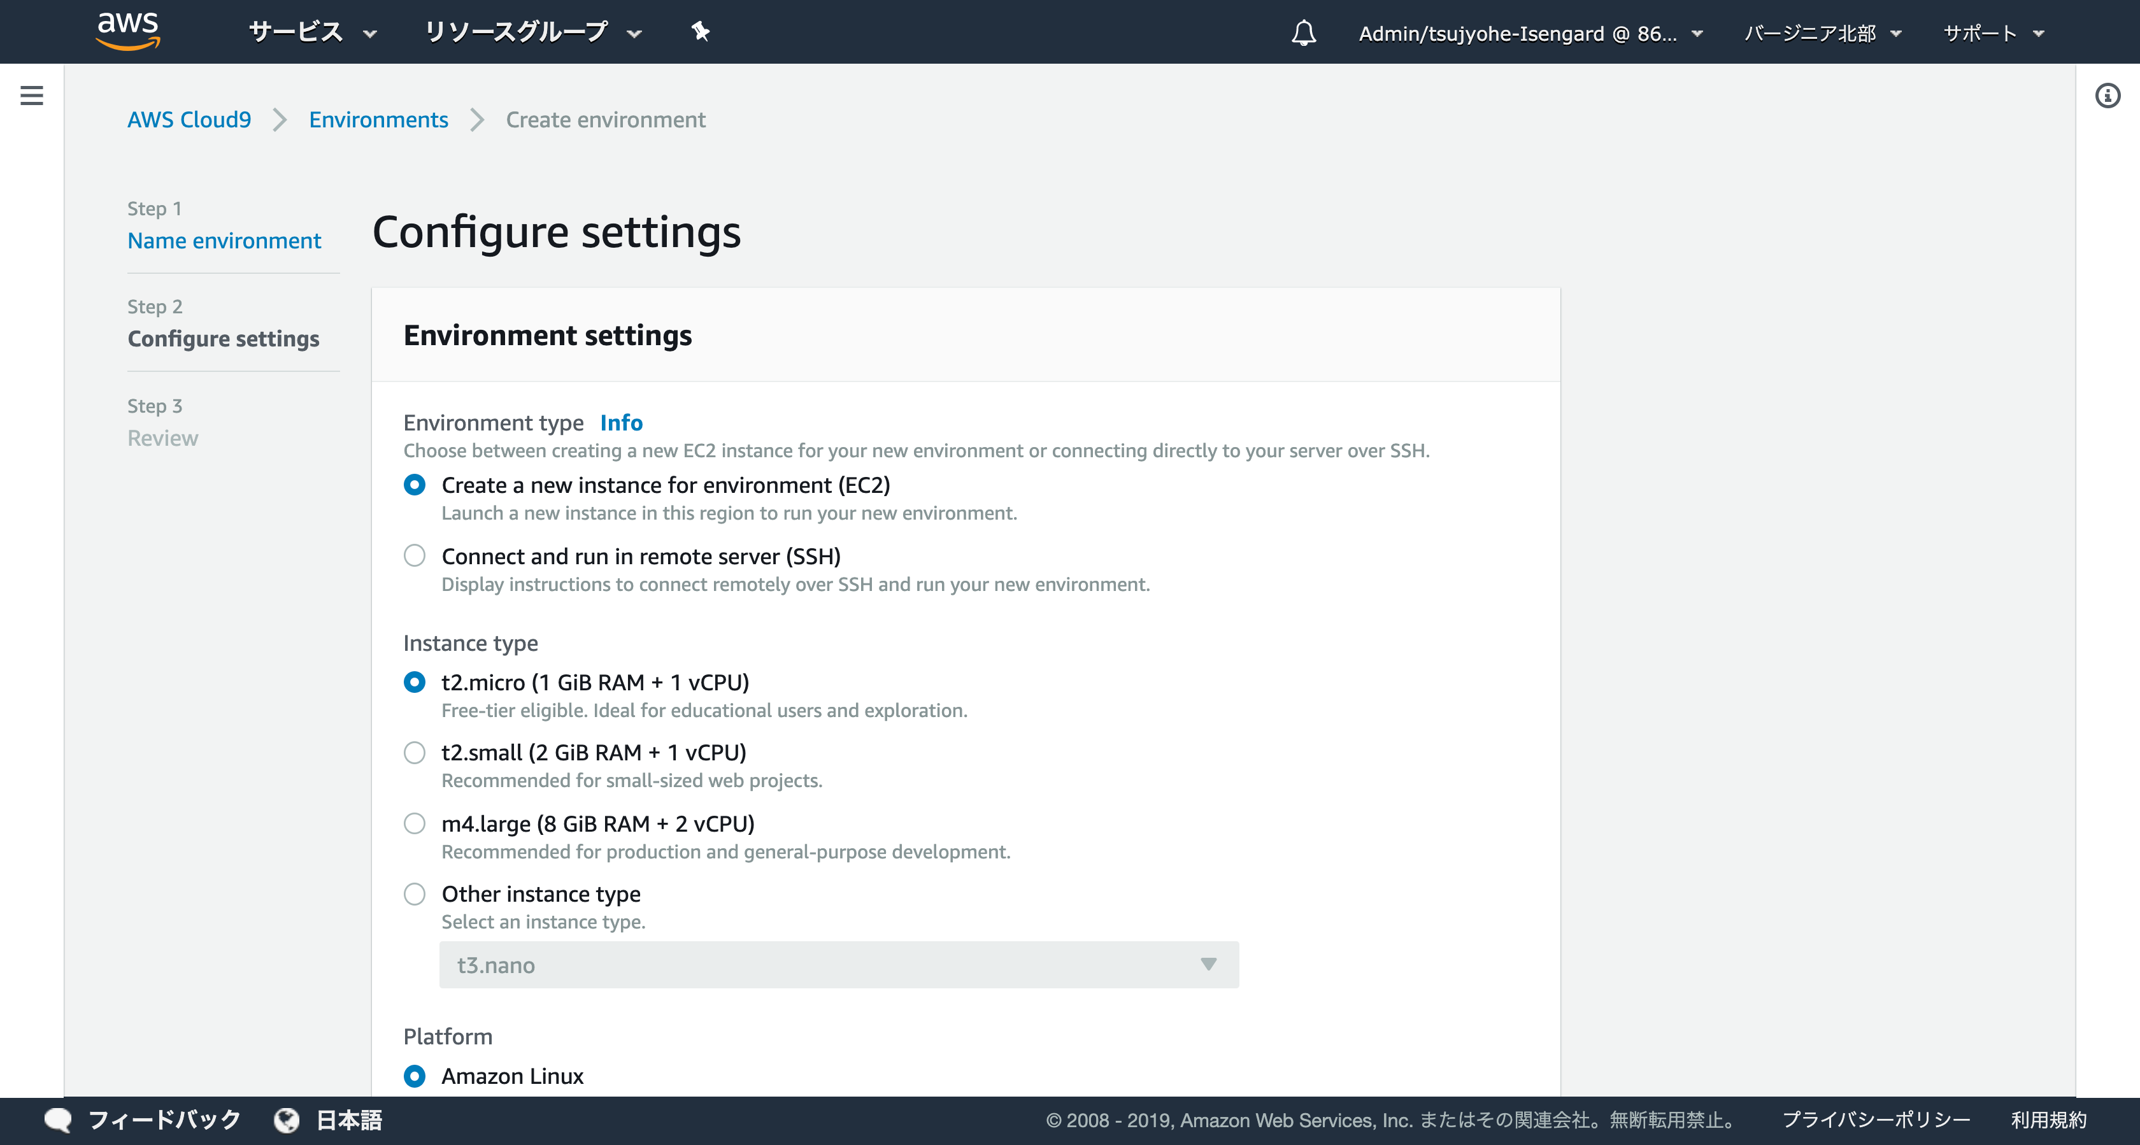Select Amazon Linux platform
Image resolution: width=2140 pixels, height=1145 pixels.
coord(415,1076)
